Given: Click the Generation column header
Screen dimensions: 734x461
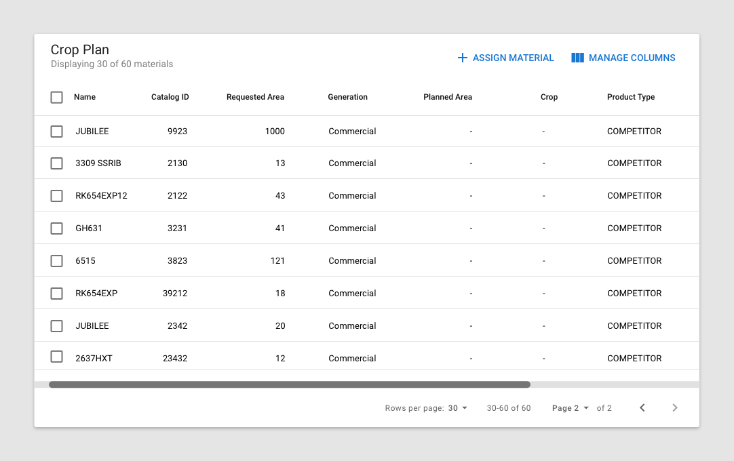Looking at the screenshot, I should [x=347, y=97].
